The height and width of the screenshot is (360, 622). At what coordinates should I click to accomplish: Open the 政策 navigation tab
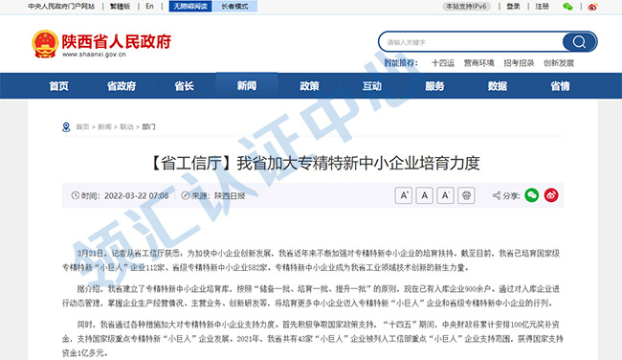pyautogui.click(x=309, y=86)
